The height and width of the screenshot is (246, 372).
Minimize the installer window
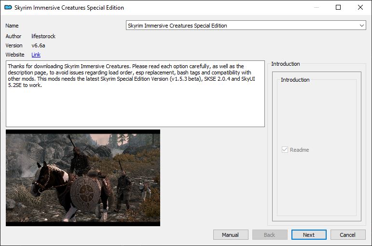tap(316, 7)
